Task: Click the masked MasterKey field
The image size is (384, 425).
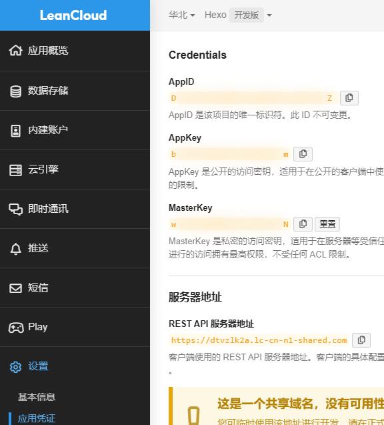Action: tap(229, 224)
